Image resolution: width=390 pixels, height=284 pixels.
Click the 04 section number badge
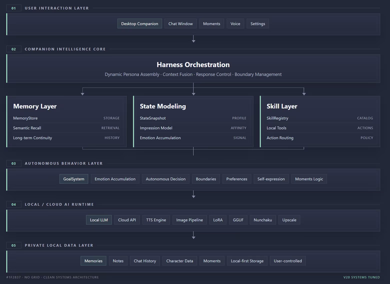(14, 204)
